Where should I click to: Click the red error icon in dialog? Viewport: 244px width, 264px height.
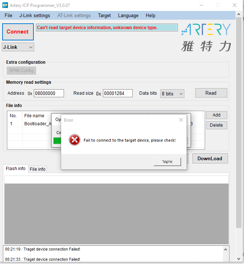click(x=75, y=140)
